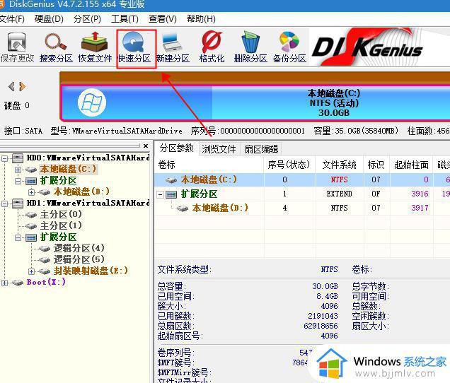
Task: Collapse the HD0 disk tree node
Action: pos(4,158)
